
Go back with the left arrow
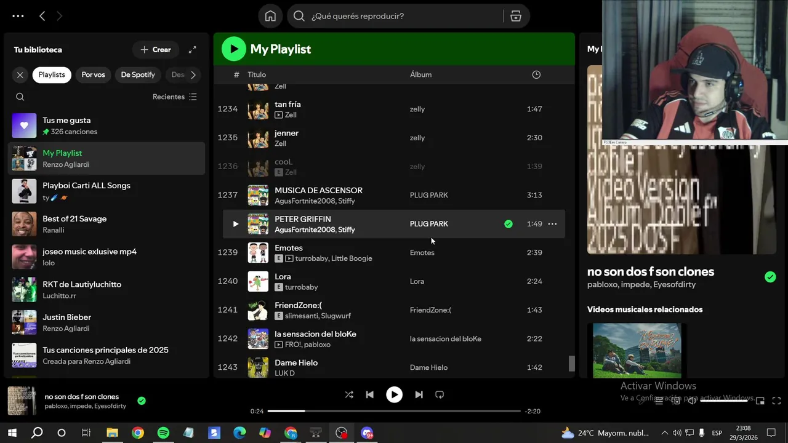point(42,16)
